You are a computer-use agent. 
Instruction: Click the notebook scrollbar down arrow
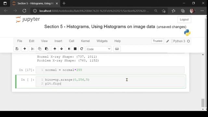(x=203, y=109)
